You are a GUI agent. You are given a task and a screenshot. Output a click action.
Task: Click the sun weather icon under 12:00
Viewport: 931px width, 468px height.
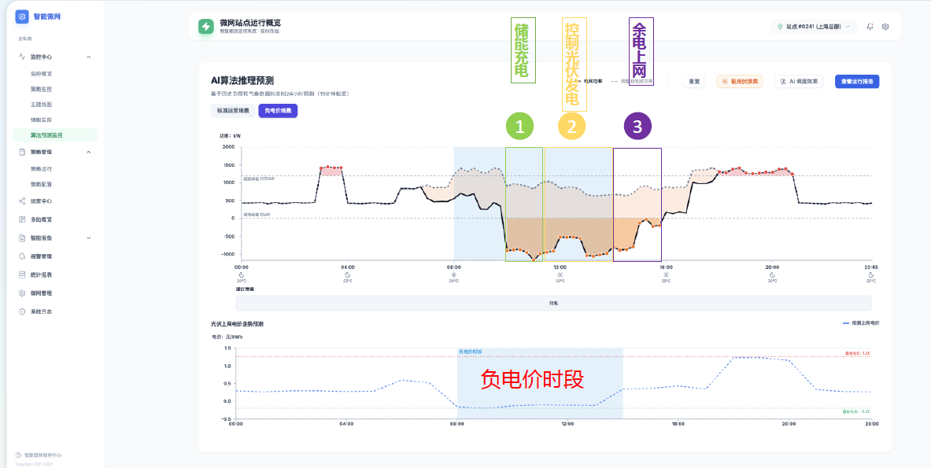tap(560, 275)
